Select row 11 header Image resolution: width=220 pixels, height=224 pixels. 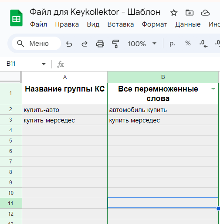(x=11, y=204)
